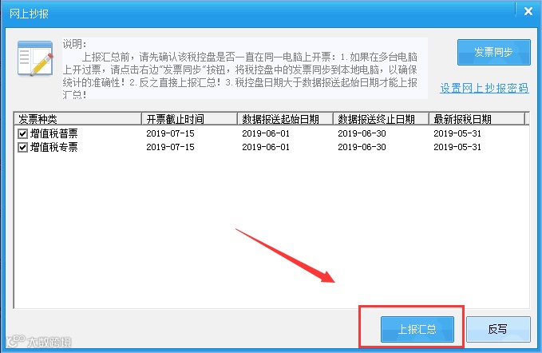Click the 最新报税日期 column header
Screen dimensions: 542x353
pos(477,119)
